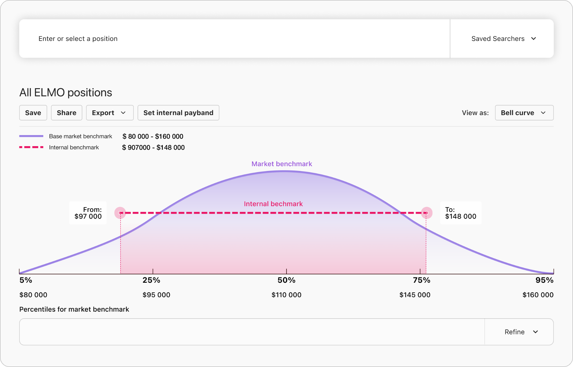Viewport: 573px width, 367px height.
Task: Open the Export dropdown
Action: (x=110, y=113)
